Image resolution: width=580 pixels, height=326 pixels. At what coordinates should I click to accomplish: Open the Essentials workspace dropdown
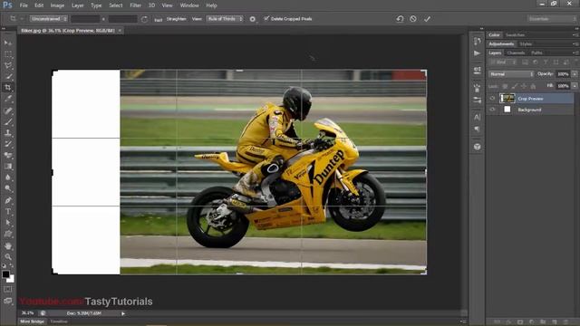(x=552, y=19)
